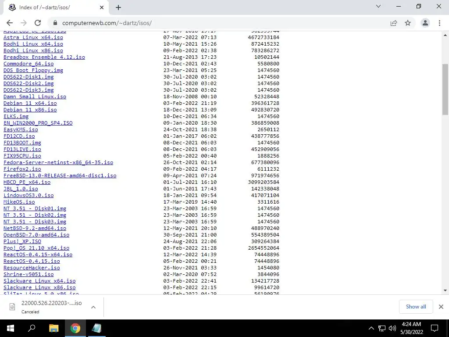Open the tab search dropdown arrow
449x337 pixels.
point(378,6)
